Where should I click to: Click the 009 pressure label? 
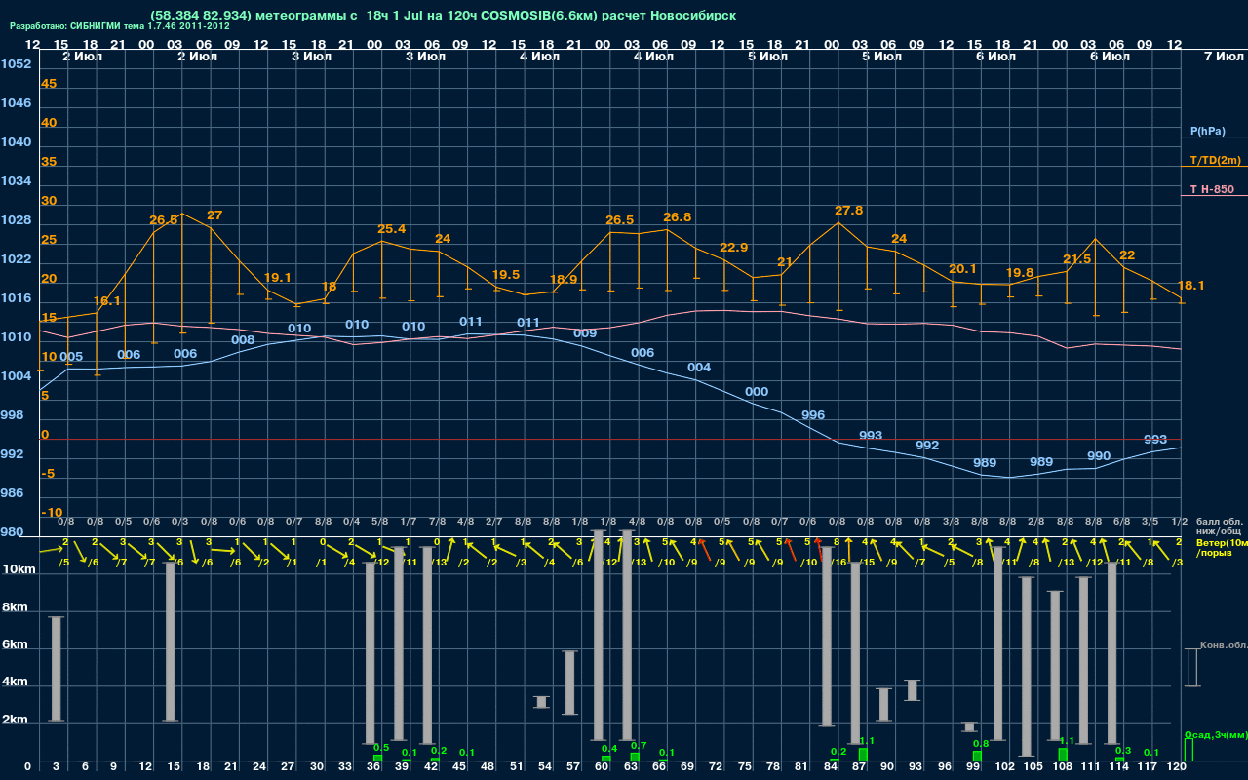585,332
